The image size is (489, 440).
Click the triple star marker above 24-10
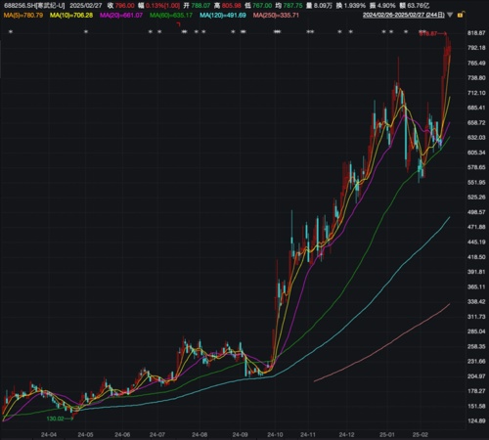tap(277, 31)
